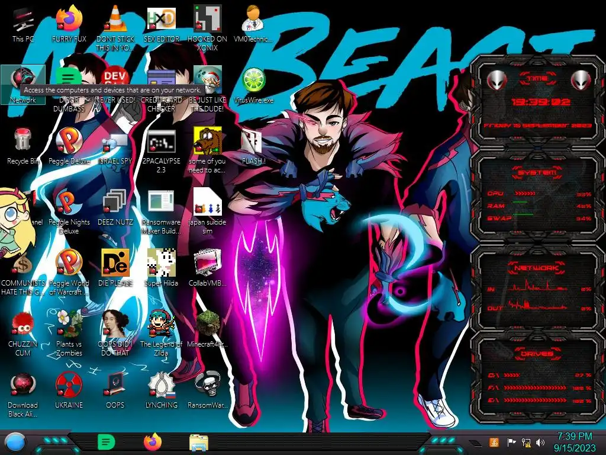Open The Legend of Zilda icon
606x455 pixels.
click(162, 333)
